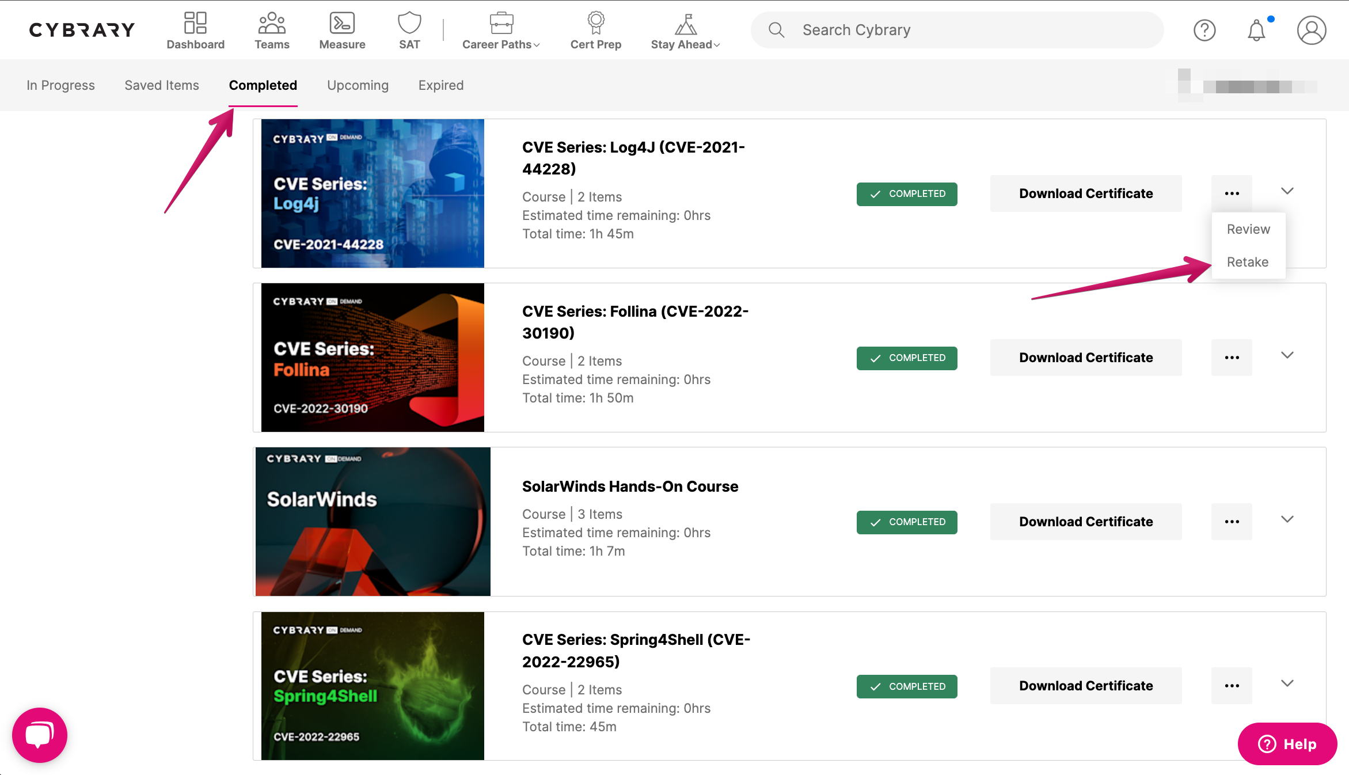Open the CVE Series: Log4J title
The height and width of the screenshot is (775, 1349).
[633, 158]
